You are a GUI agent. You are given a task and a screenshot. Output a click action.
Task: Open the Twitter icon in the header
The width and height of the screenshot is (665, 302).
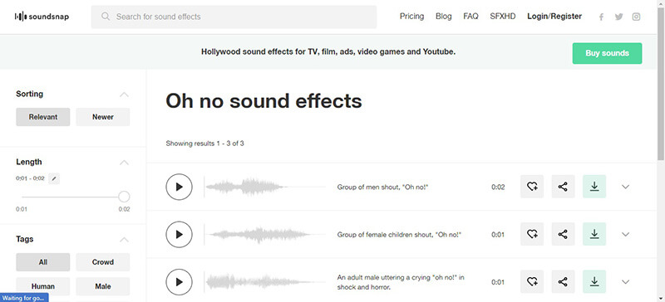click(618, 17)
